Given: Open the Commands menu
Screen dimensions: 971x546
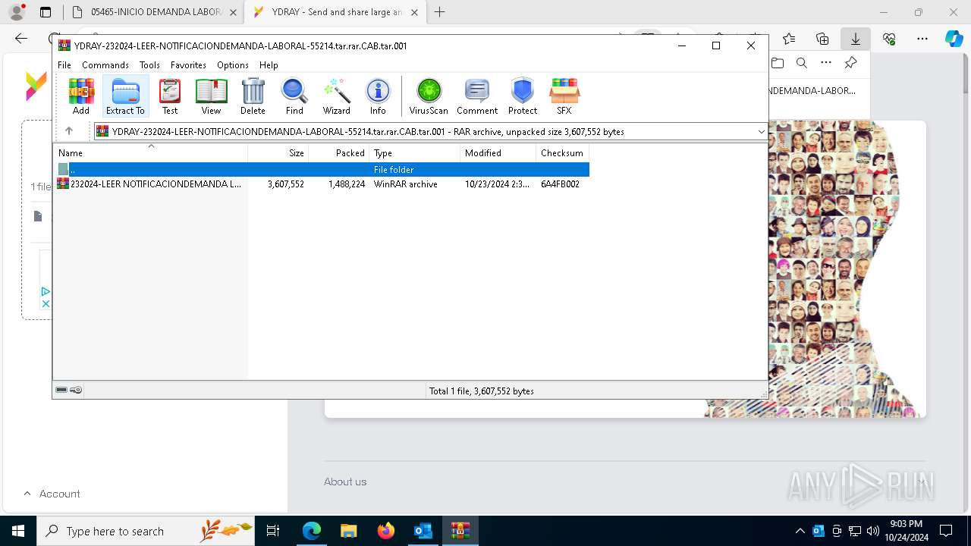Looking at the screenshot, I should coord(105,65).
